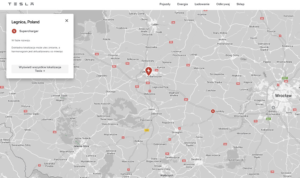
Task: Click the green E261 road shield
Action: pyautogui.click(x=285, y=78)
